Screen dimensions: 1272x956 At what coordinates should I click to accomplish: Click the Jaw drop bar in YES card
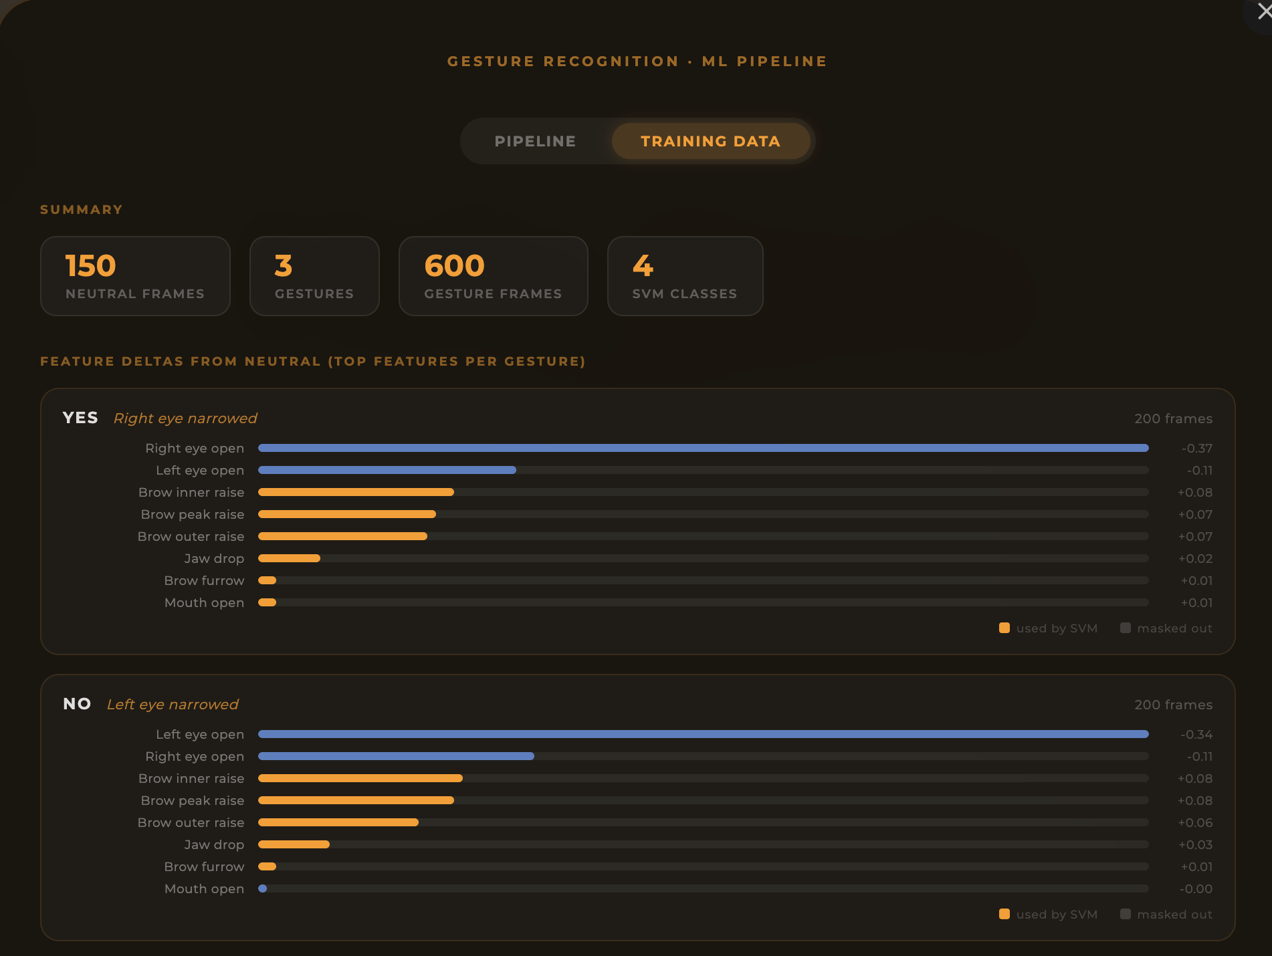tap(704, 558)
